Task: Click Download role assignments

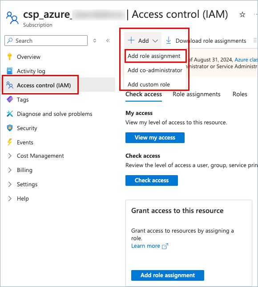Action: point(211,41)
